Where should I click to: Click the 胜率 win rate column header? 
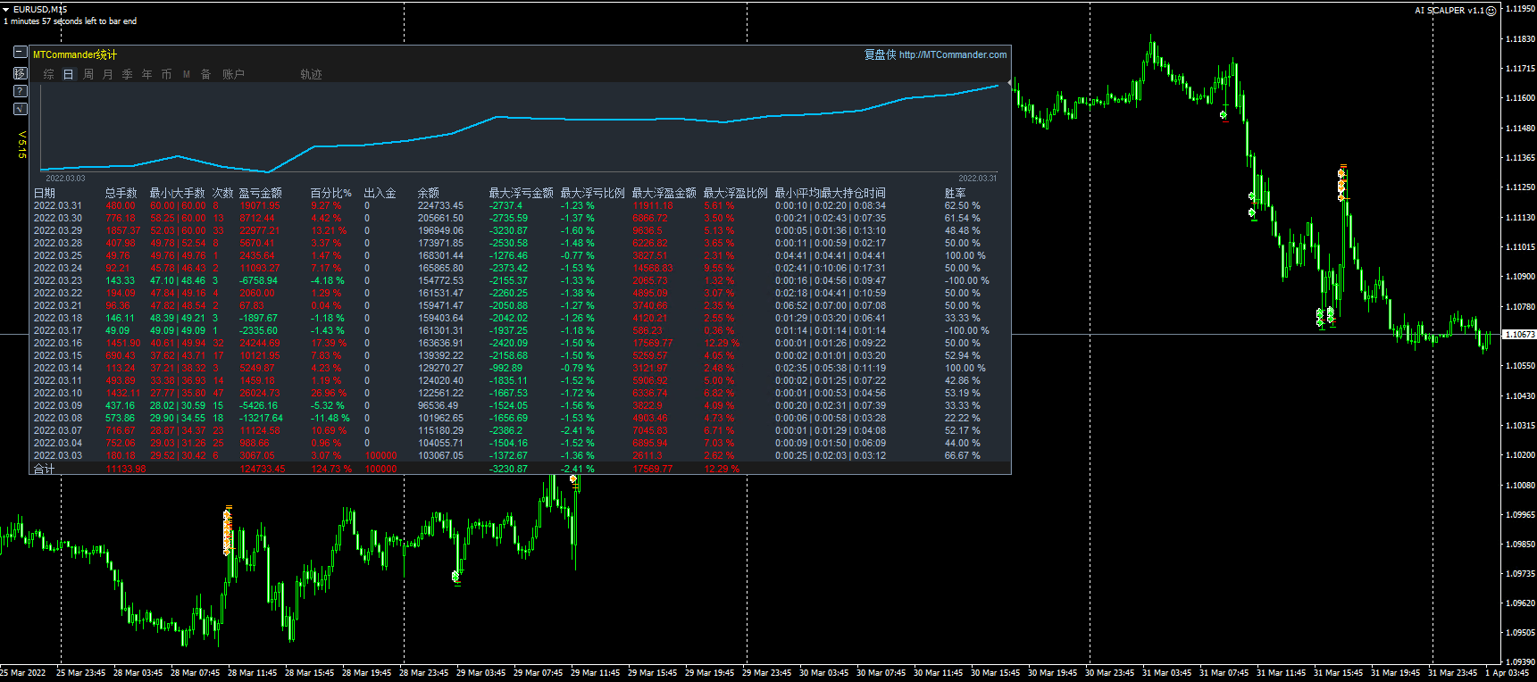[955, 193]
